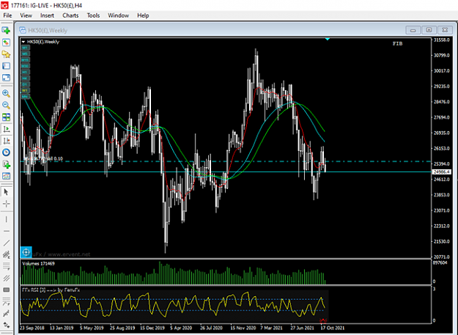Select the parallel diagonal lines tool

click(6, 278)
